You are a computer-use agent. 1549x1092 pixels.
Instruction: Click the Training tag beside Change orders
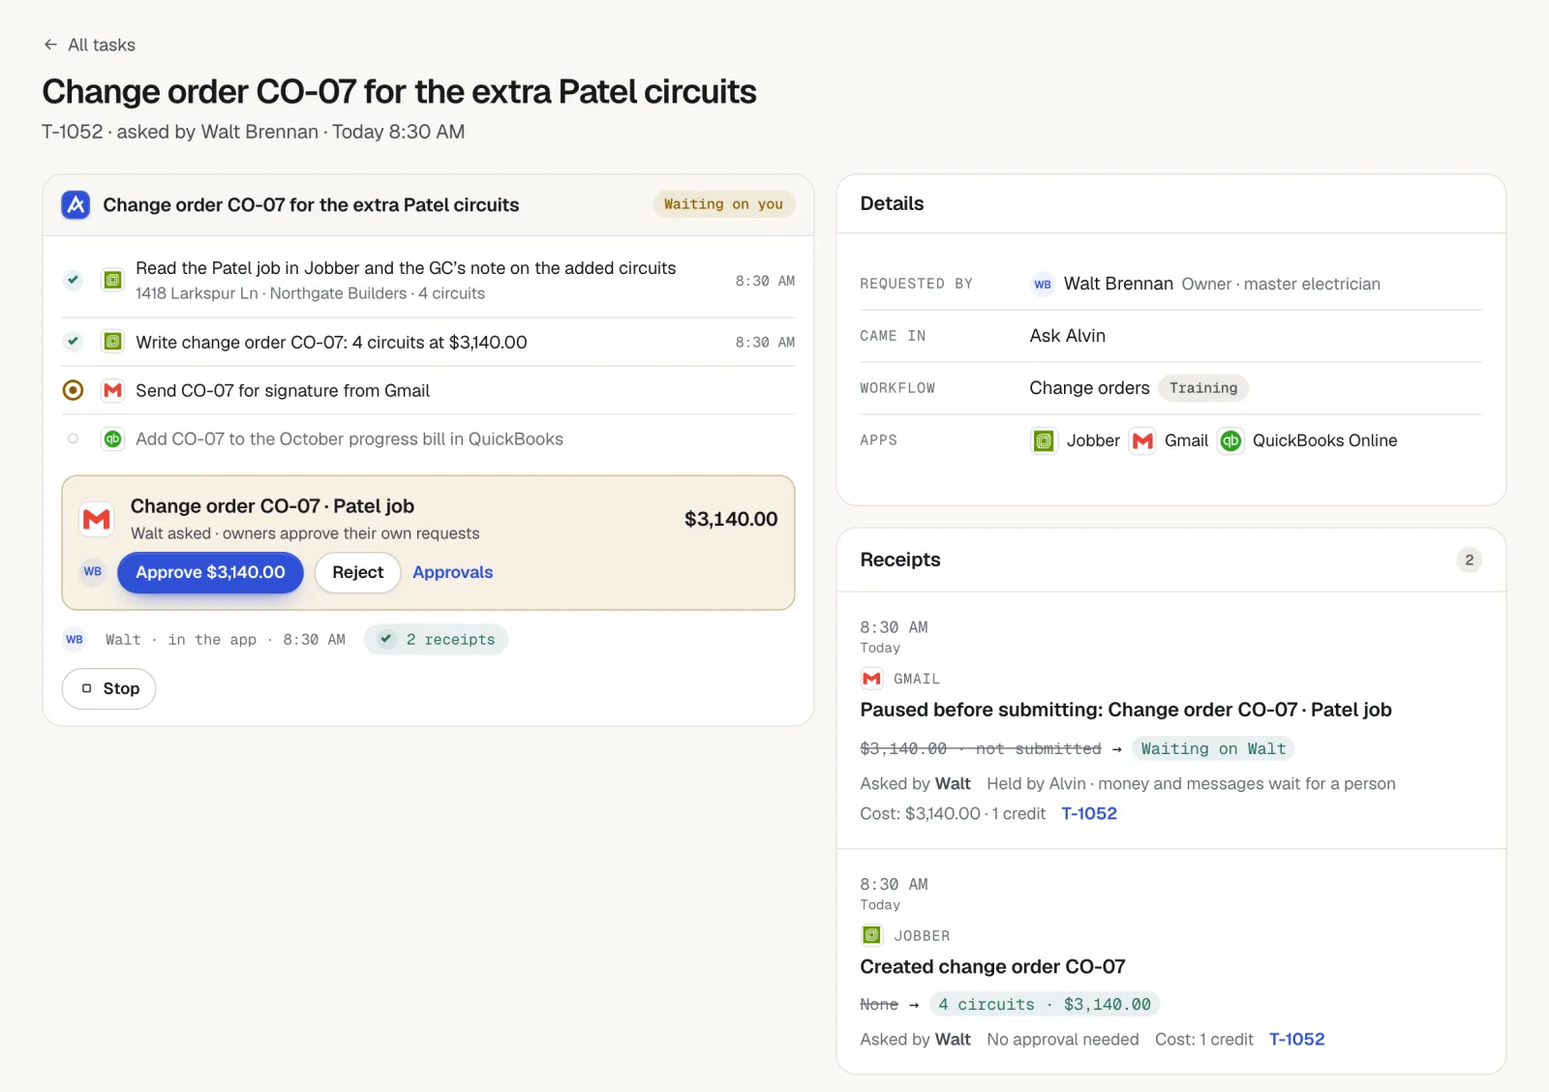point(1203,388)
